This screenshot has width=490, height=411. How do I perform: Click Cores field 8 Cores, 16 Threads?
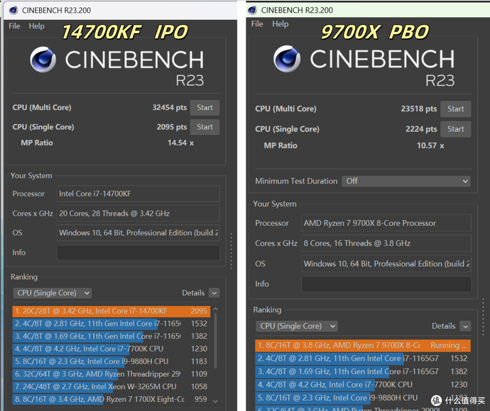pos(386,243)
